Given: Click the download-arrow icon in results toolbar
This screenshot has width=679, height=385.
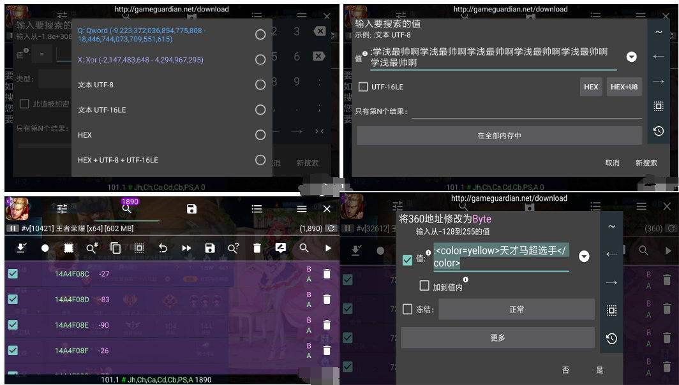Looking at the screenshot, I should click(x=21, y=248).
